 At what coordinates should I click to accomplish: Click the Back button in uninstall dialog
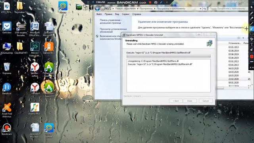pyautogui.click(x=176, y=101)
